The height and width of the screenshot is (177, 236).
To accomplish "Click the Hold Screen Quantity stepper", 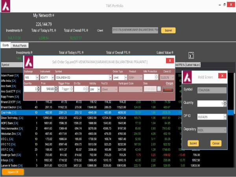I will (x=225, y=103).
